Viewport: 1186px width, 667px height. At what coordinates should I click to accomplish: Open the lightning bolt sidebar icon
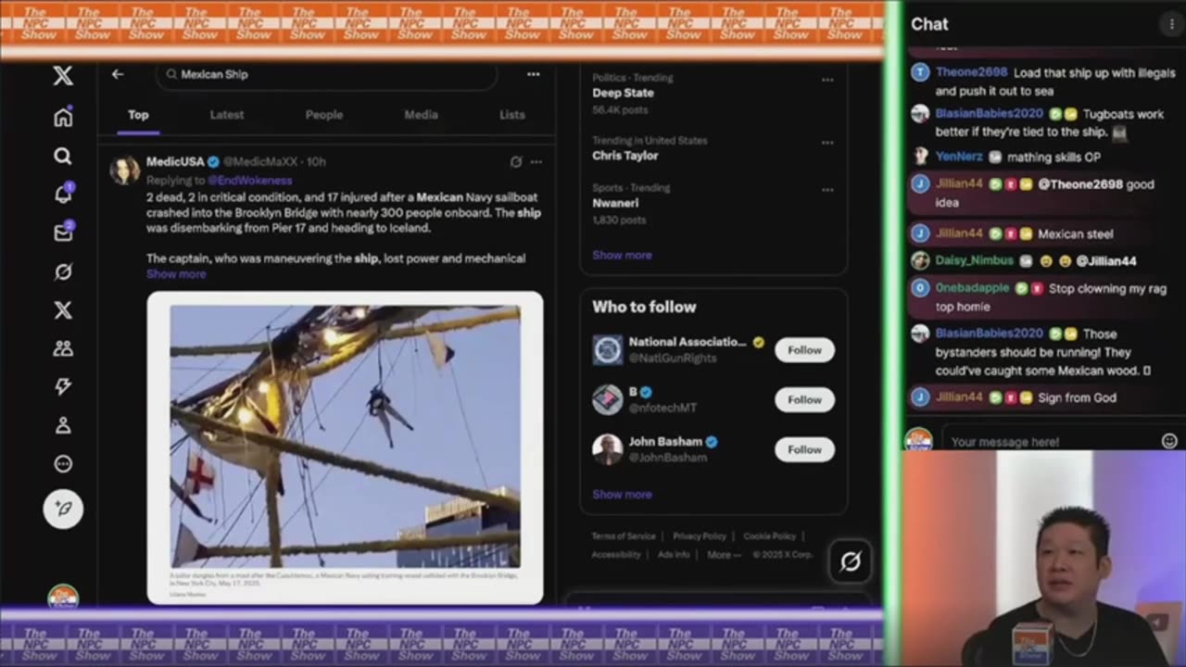[63, 386]
